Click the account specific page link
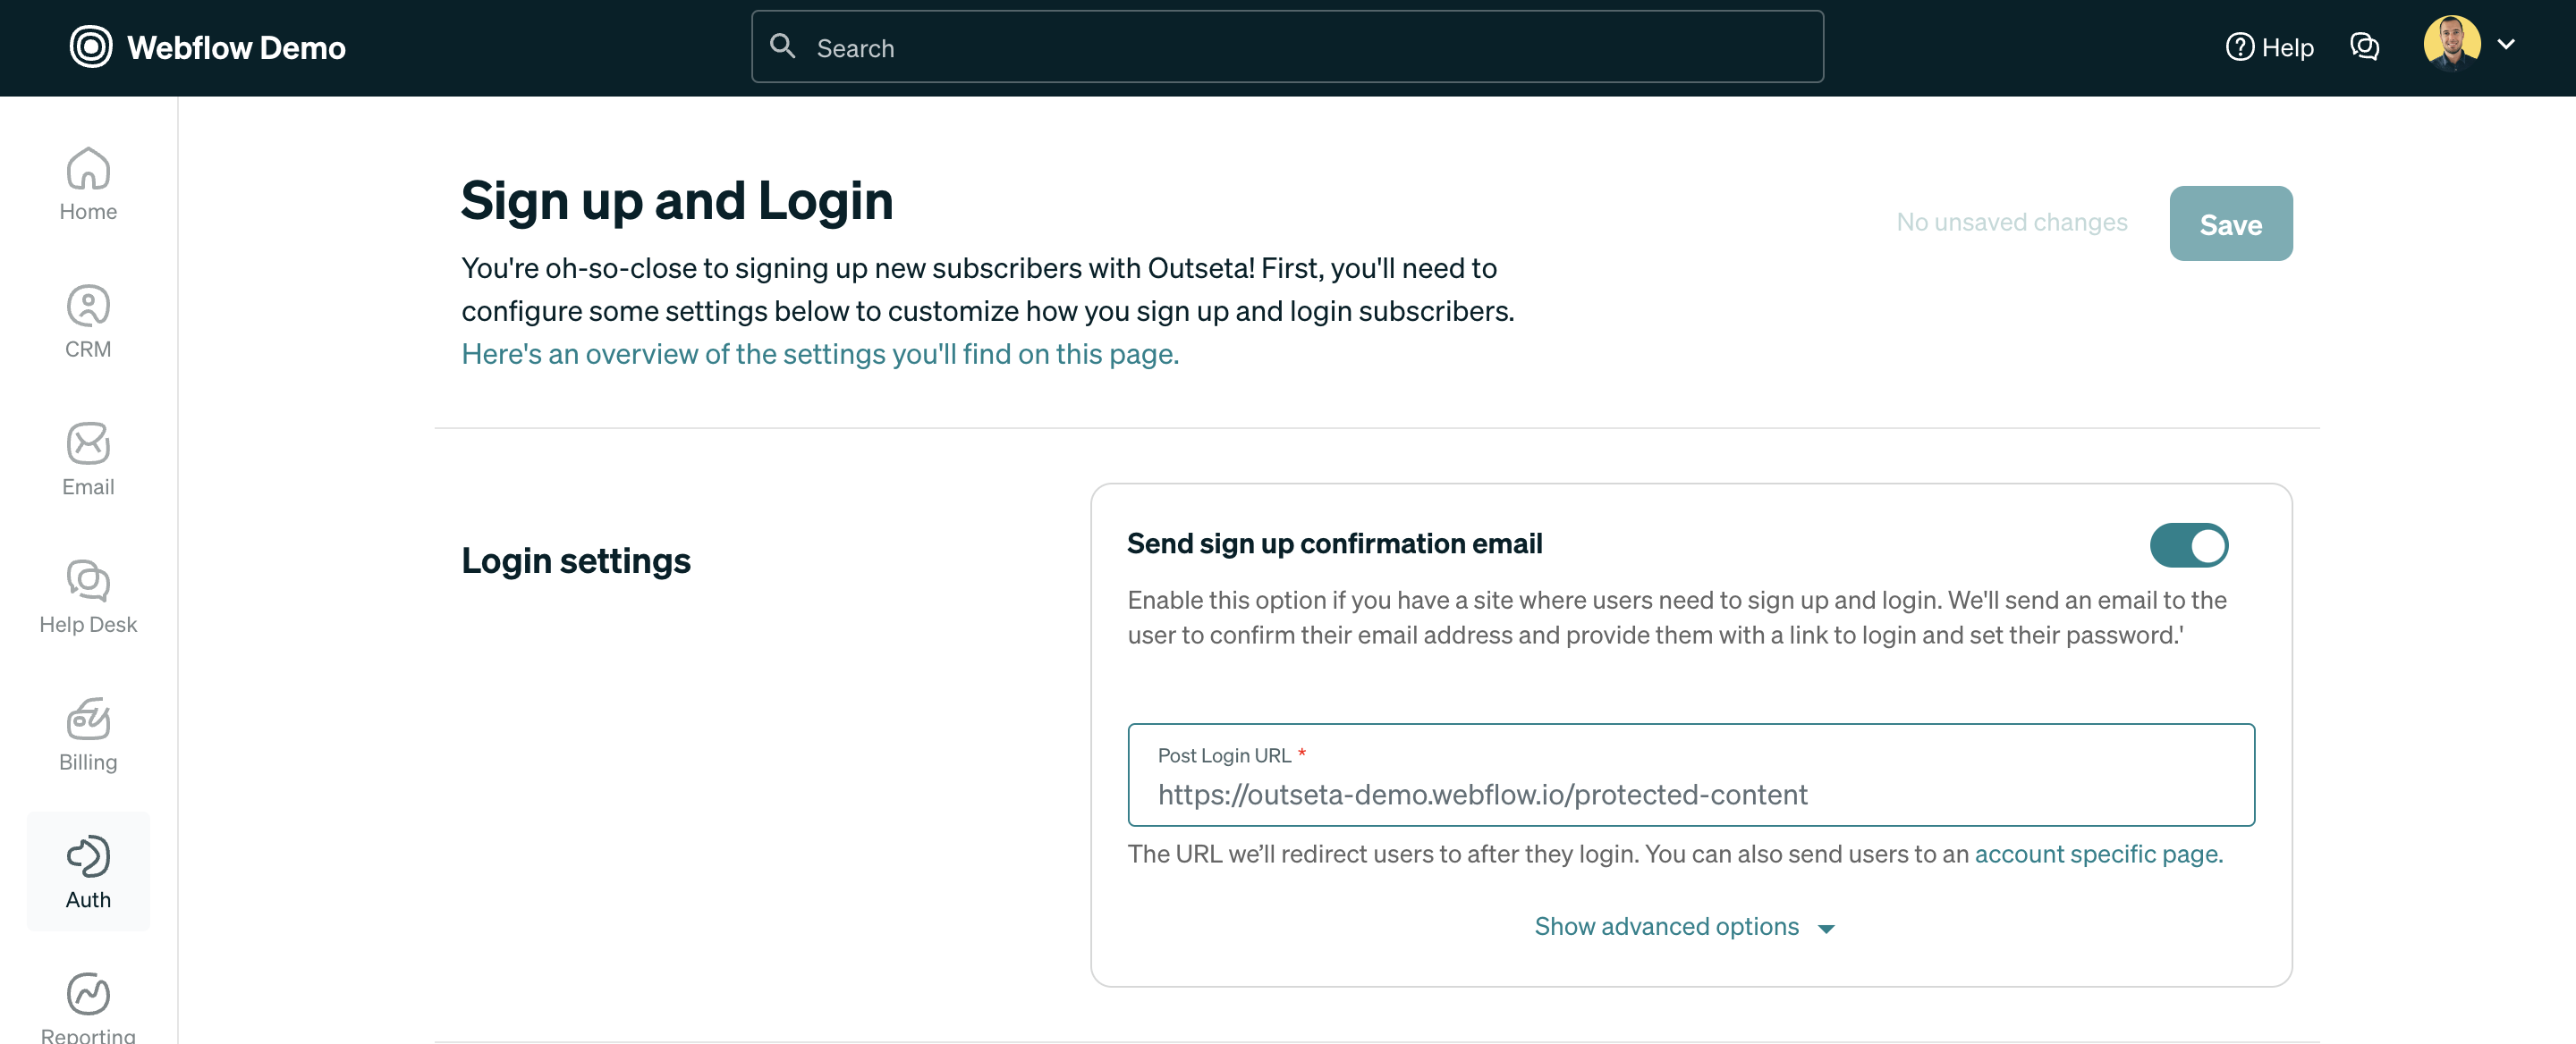This screenshot has height=1044, width=2576. coord(2097,855)
